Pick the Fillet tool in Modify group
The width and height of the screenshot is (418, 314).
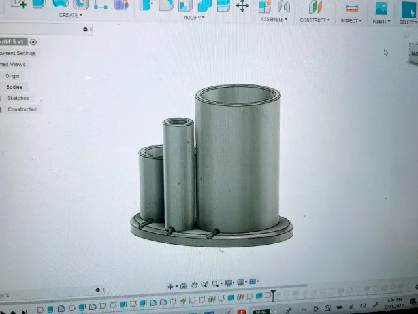click(167, 5)
